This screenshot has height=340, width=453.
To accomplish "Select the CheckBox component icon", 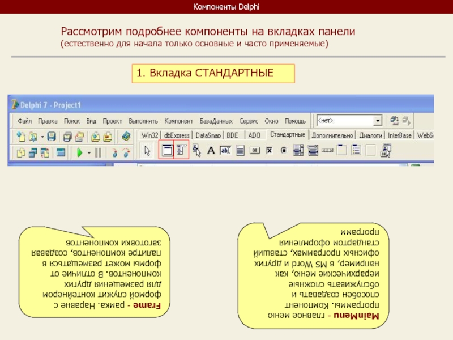I will pos(270,151).
